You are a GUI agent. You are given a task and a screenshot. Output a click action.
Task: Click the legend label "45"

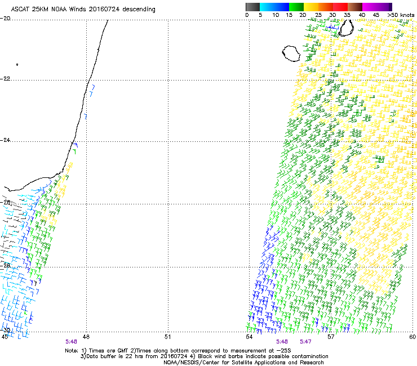(x=376, y=15)
